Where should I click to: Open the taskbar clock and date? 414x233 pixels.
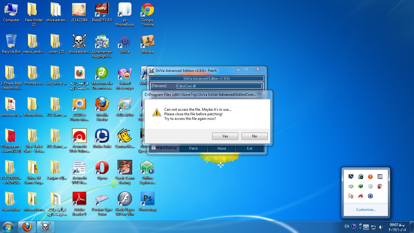tap(397, 227)
